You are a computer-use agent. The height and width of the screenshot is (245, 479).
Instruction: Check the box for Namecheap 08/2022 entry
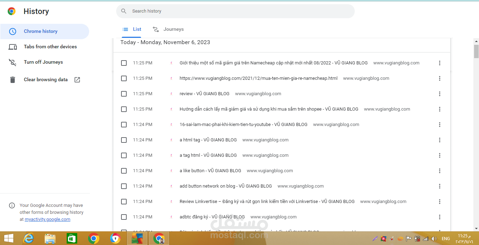(124, 63)
